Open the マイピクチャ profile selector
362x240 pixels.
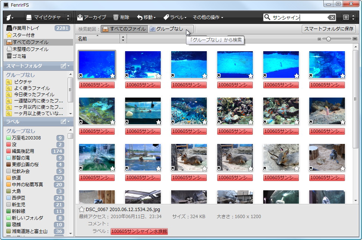48,17
